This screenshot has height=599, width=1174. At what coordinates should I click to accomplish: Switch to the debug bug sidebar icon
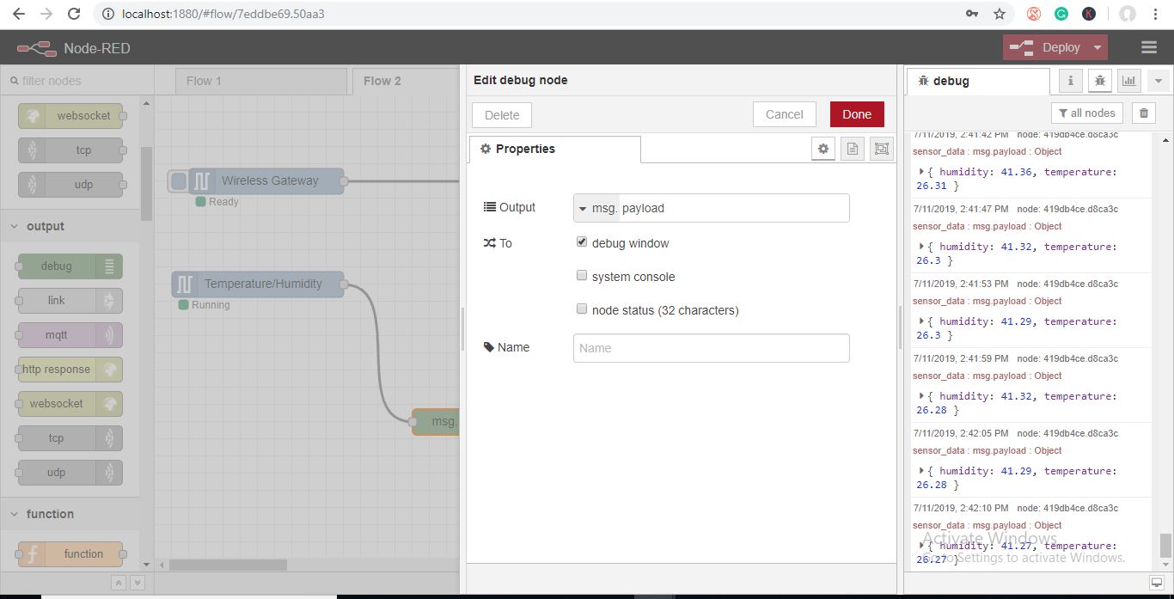[x=1099, y=81]
